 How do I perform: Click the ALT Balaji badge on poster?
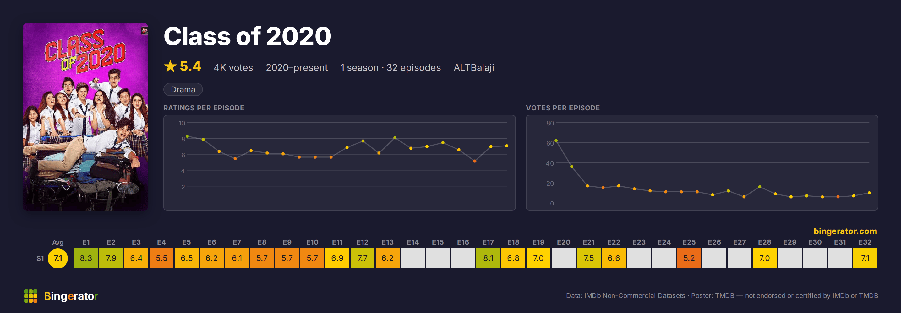(x=144, y=31)
